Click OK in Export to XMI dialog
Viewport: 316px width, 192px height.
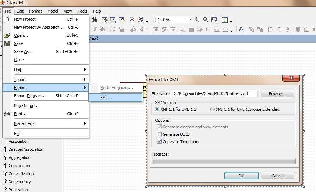coord(241,176)
